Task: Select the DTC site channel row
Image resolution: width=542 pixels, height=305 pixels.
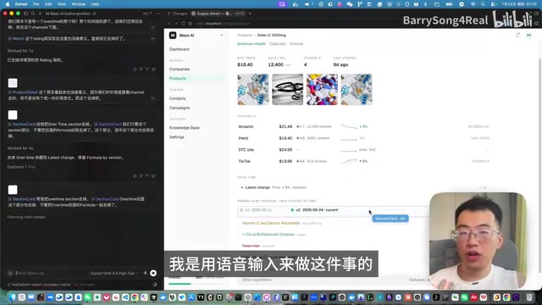Action: click(x=363, y=150)
